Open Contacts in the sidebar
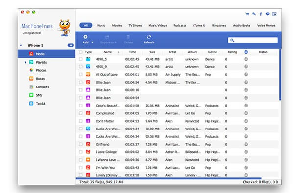This screenshot has height=193, width=294. (42, 87)
